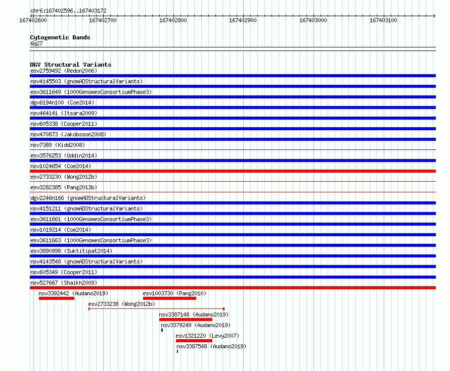Click the red bar under nsv1024654 (Coe2014)

click(233, 171)
